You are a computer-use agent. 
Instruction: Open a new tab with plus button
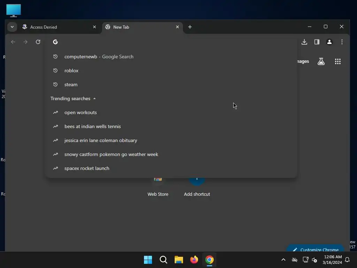pyautogui.click(x=190, y=27)
